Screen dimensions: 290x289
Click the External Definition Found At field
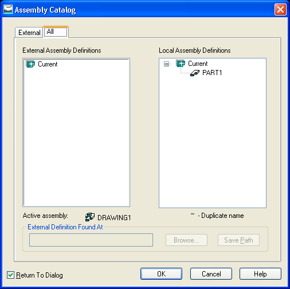[91, 240]
